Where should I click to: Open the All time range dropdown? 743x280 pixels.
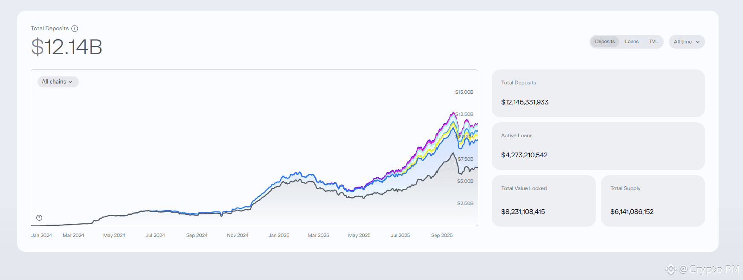[687, 42]
